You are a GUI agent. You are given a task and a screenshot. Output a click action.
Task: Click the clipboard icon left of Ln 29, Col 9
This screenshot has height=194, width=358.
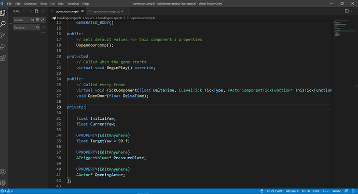click(x=262, y=191)
